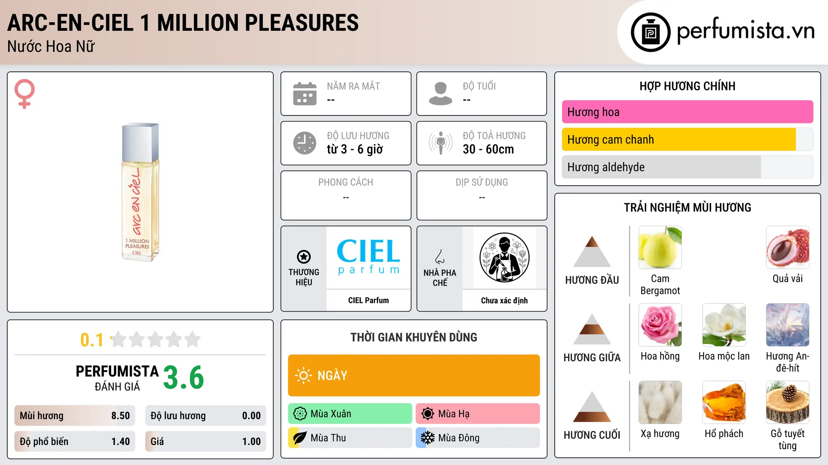Click the summer sun icon
This screenshot has height=465, width=828.
(x=428, y=414)
